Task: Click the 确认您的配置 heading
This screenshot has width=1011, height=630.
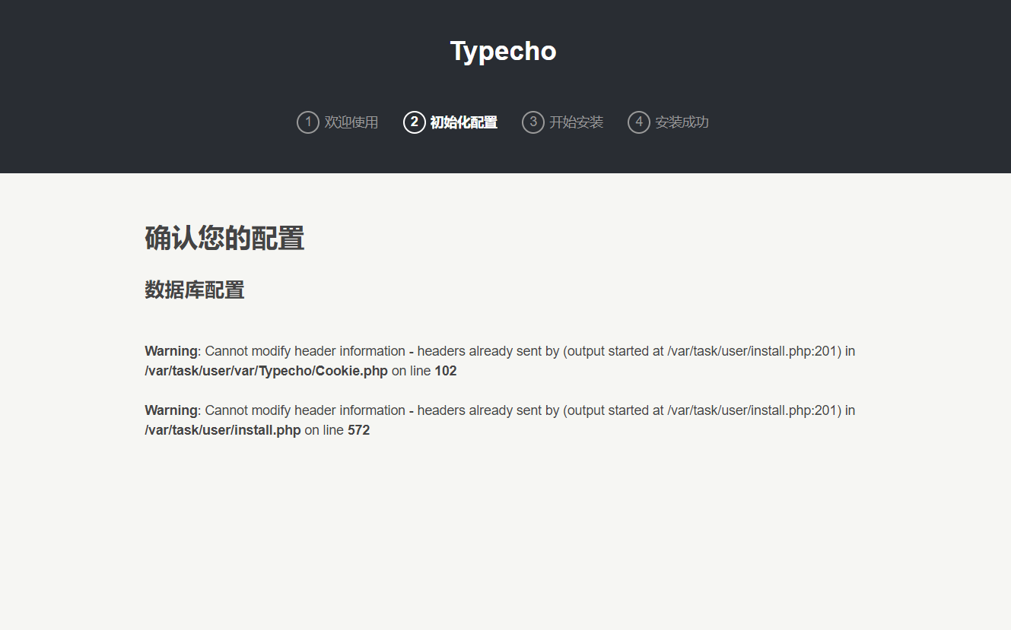Action: point(224,238)
